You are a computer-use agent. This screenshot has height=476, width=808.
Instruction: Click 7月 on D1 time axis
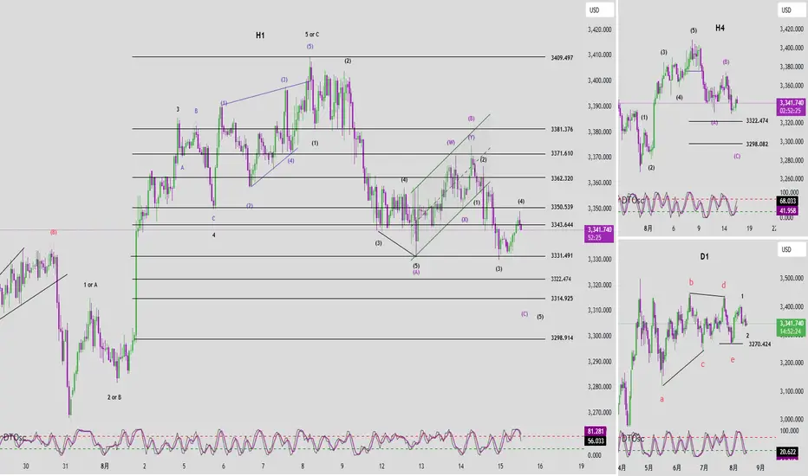pos(703,467)
